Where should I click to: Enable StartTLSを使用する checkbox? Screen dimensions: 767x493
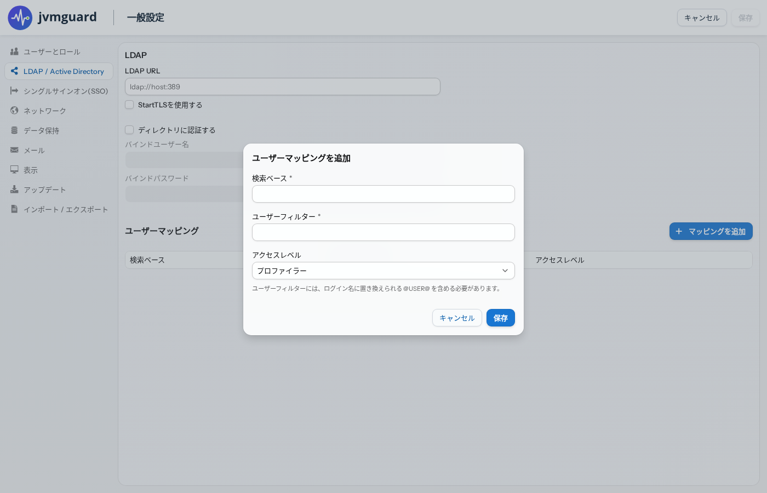(129, 105)
